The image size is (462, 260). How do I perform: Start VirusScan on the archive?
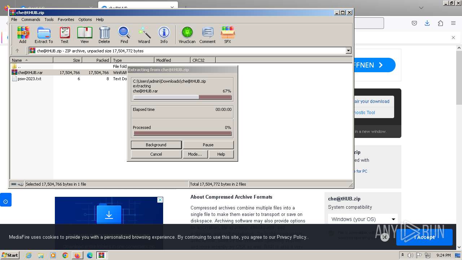click(x=187, y=35)
